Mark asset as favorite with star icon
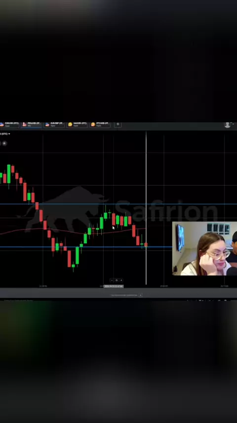Viewport: 237px width, 423px height. (4, 143)
